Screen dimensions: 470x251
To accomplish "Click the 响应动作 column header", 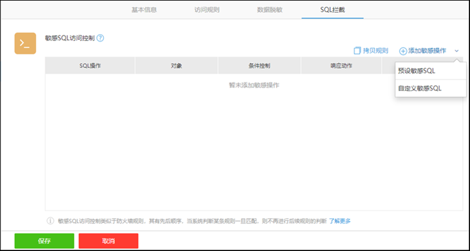I will (x=341, y=66).
